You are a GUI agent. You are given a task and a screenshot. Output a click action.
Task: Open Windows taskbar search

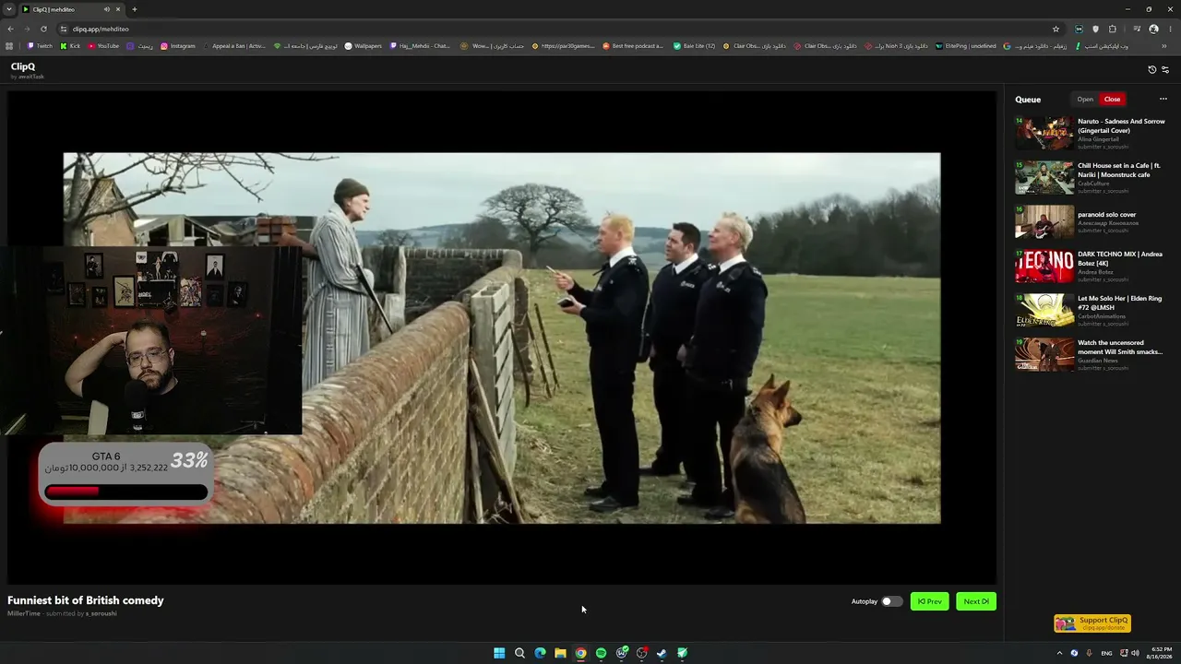point(519,653)
